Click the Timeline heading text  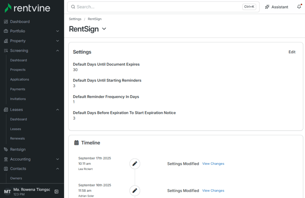[91, 143]
